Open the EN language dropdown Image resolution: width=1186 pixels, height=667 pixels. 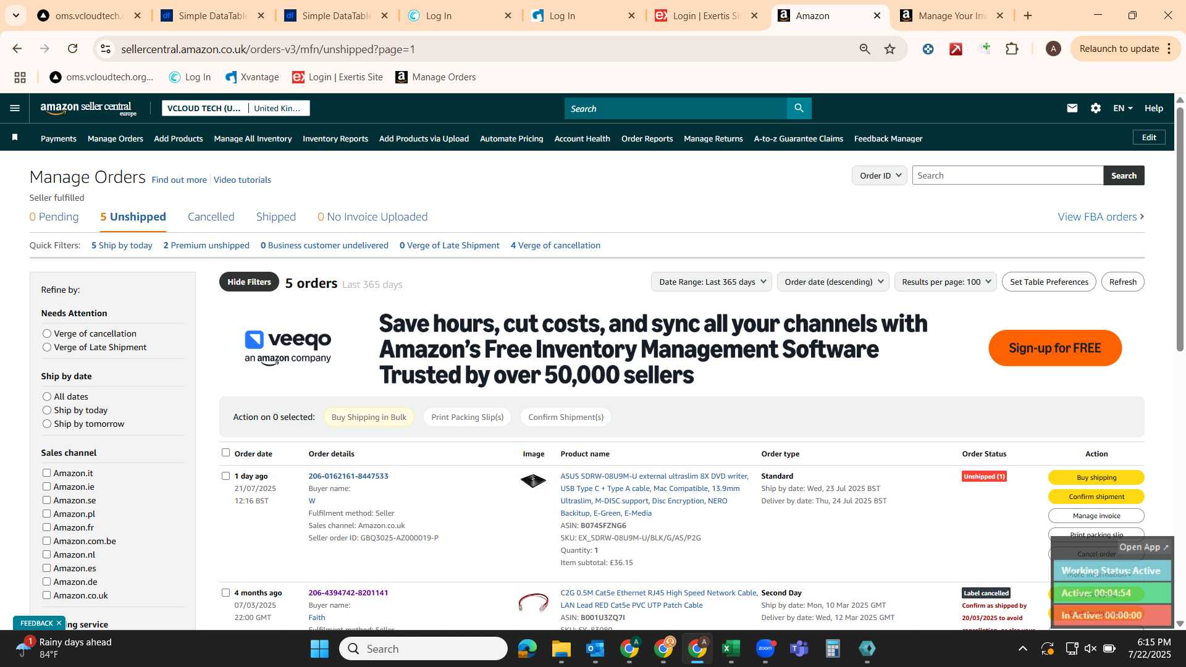point(1122,108)
